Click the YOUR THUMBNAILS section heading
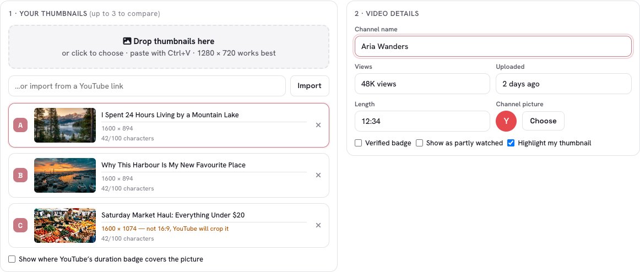The height and width of the screenshot is (272, 640). 48,14
